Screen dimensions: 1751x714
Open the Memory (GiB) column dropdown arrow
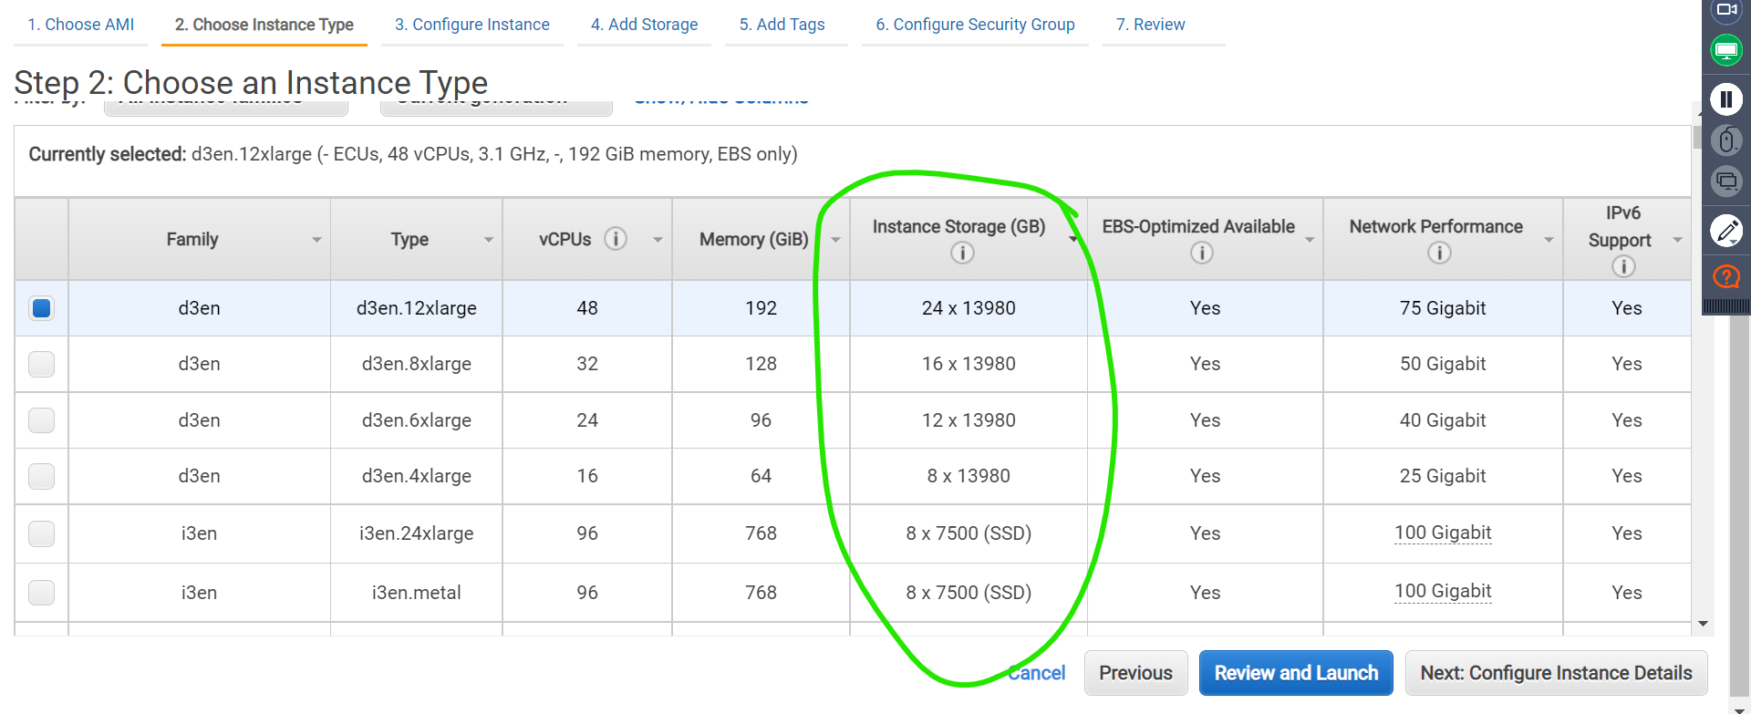coord(835,240)
